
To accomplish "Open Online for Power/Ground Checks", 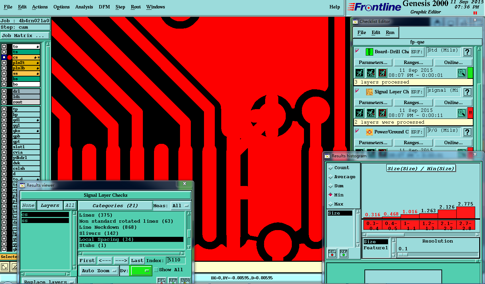I will pos(454,143).
